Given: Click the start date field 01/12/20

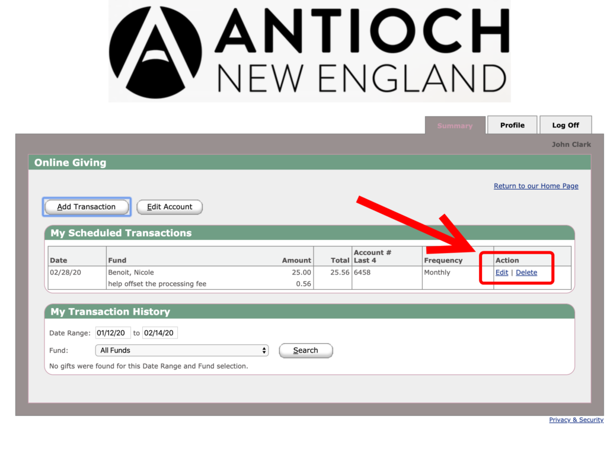Looking at the screenshot, I should (113, 333).
